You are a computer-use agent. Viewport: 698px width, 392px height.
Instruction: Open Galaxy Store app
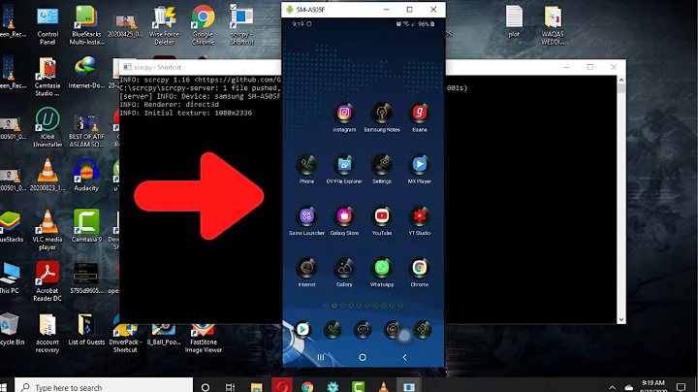coord(344,216)
